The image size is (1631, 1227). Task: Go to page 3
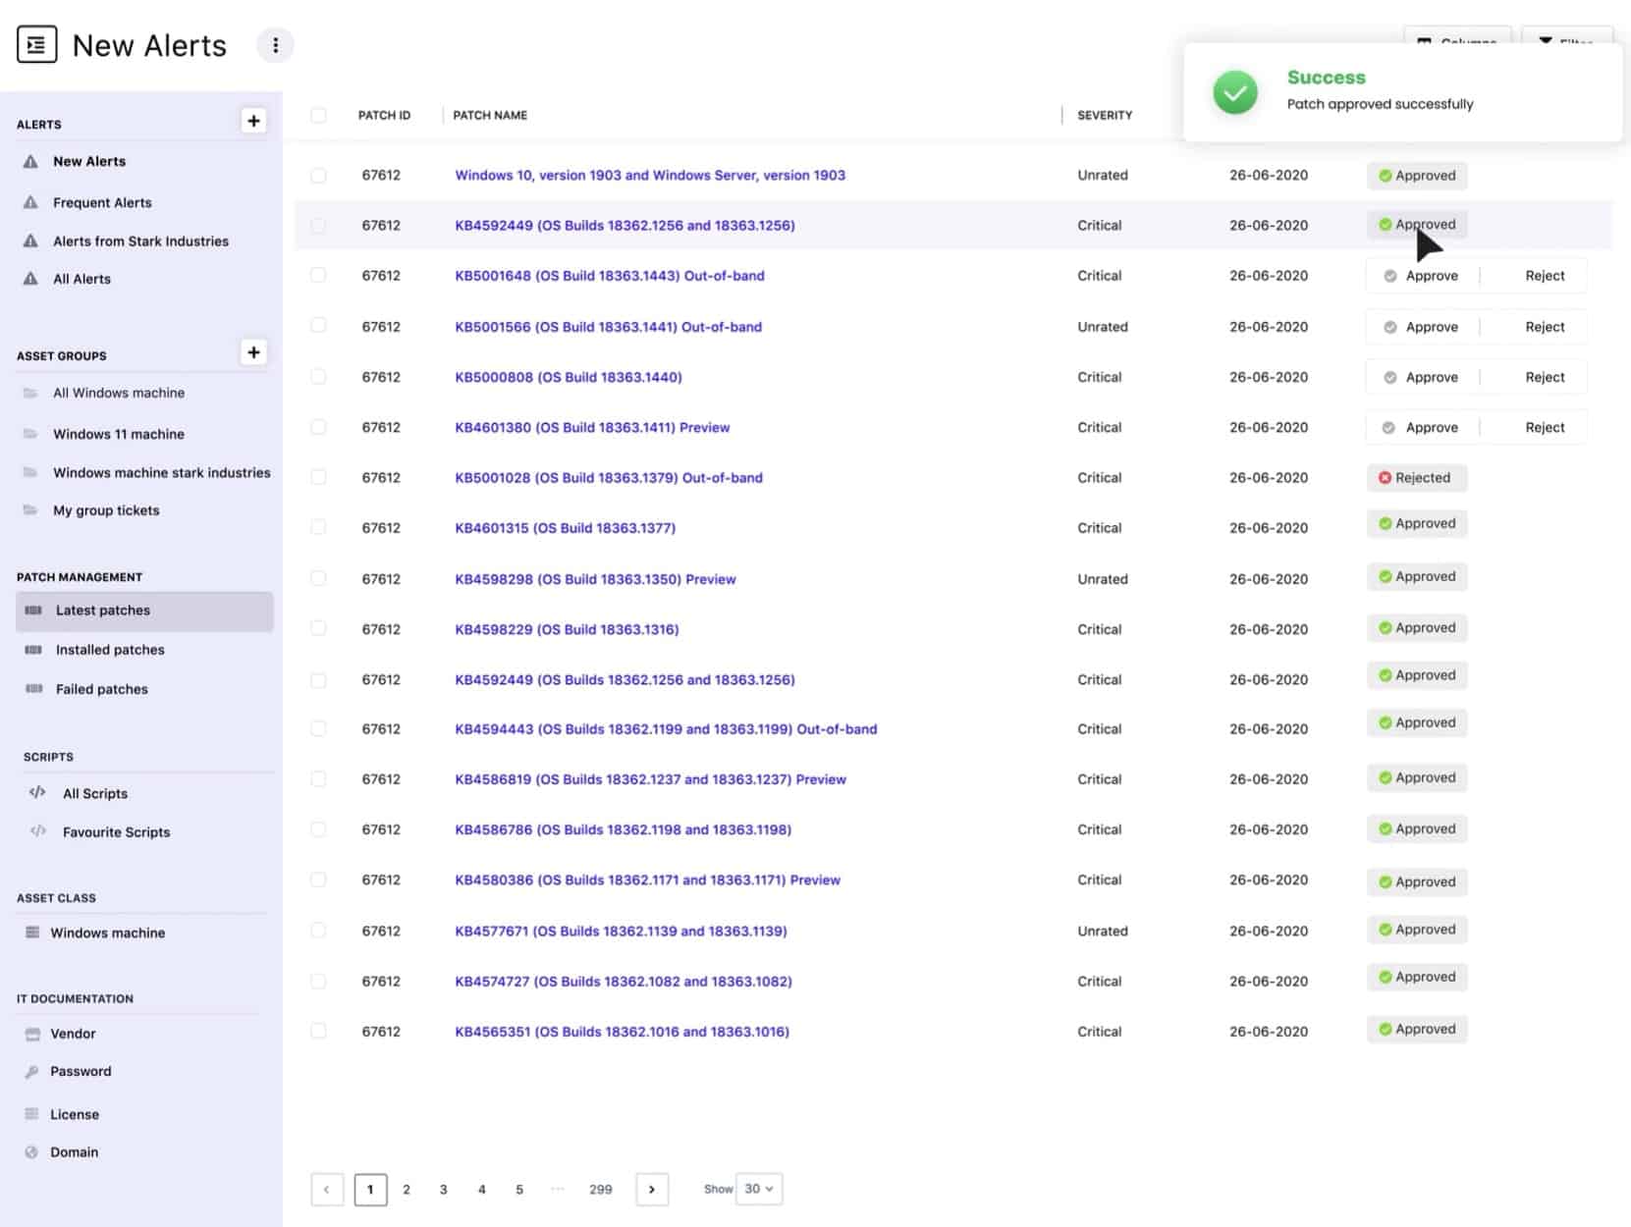pyautogui.click(x=444, y=1190)
